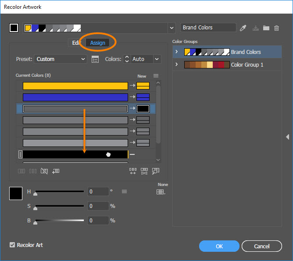The image size is (293, 261).
Task: Expand the Brand Colors group
Action: (x=177, y=52)
